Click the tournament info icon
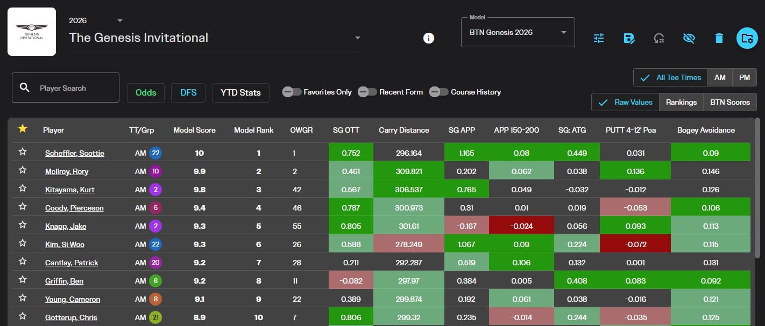The image size is (765, 326). pos(429,38)
